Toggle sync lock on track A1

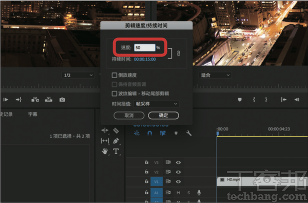coord(168,192)
